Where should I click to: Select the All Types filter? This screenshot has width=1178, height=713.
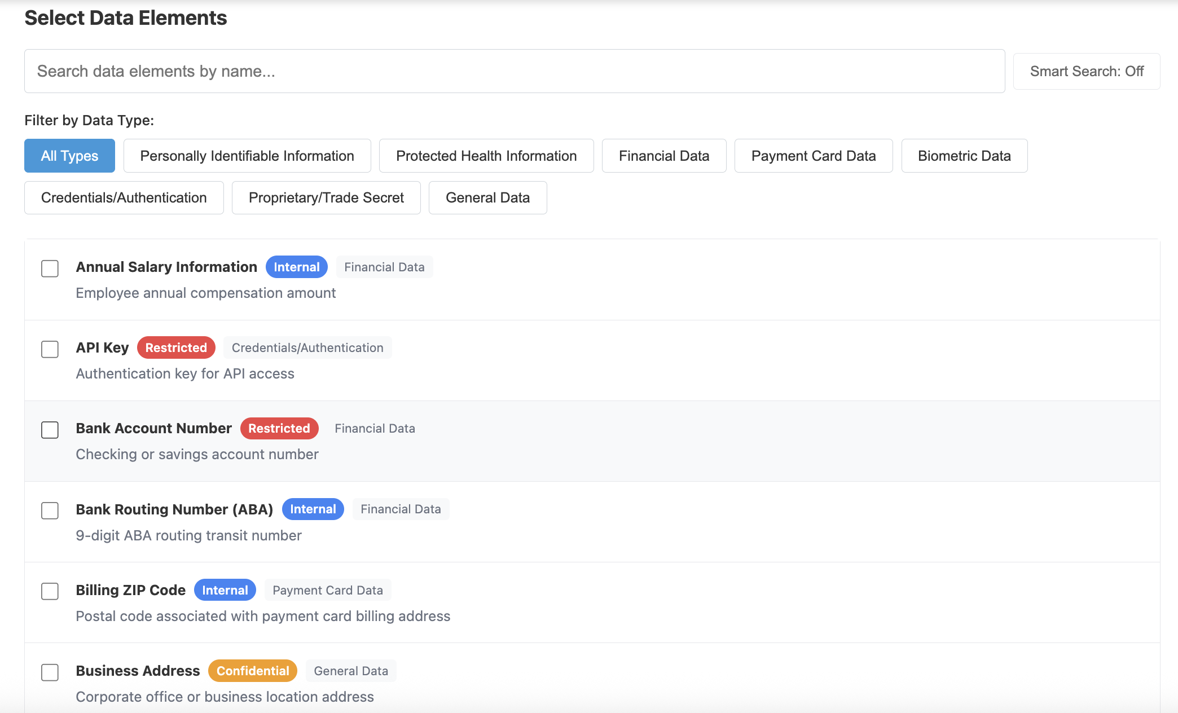69,156
